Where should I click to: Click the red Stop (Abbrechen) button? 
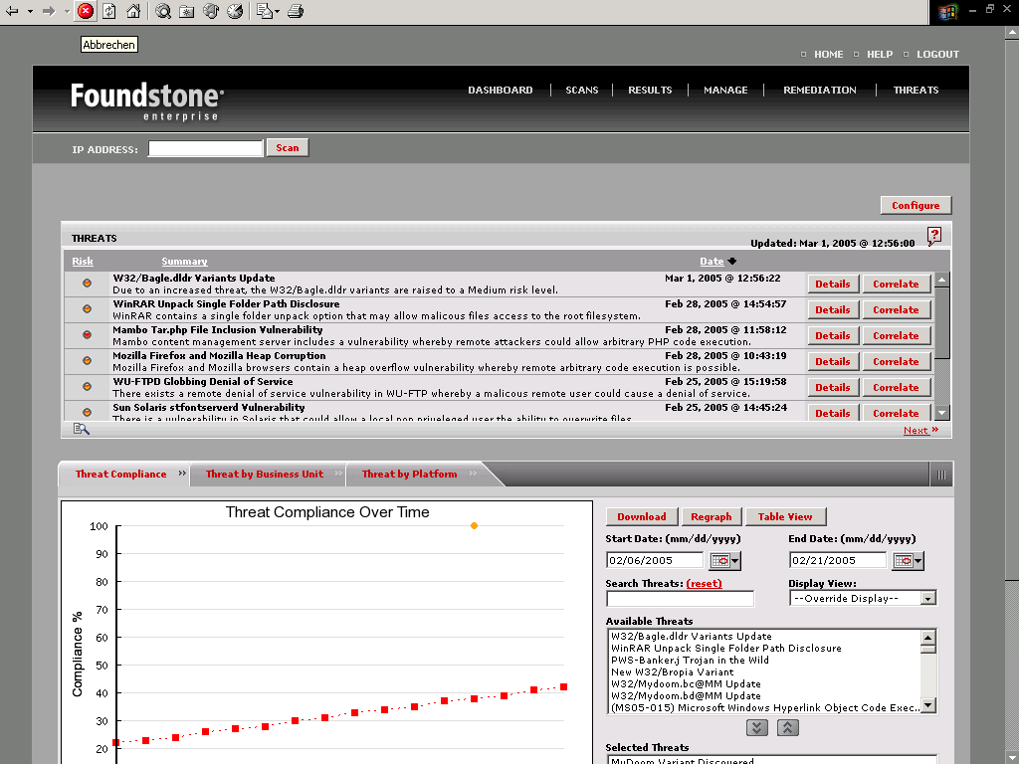[86, 11]
